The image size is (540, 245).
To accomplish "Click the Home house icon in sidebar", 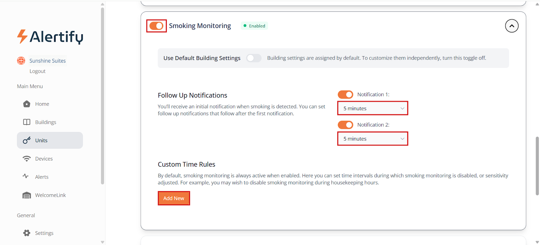I will pos(27,104).
